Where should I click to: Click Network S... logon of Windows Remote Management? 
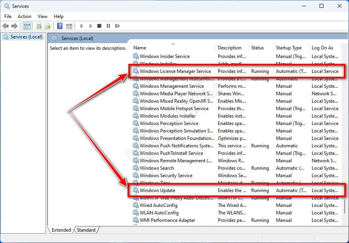click(x=324, y=161)
